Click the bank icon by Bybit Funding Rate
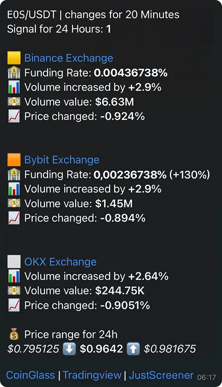Screen dimensions: 222x387 pos(14,174)
